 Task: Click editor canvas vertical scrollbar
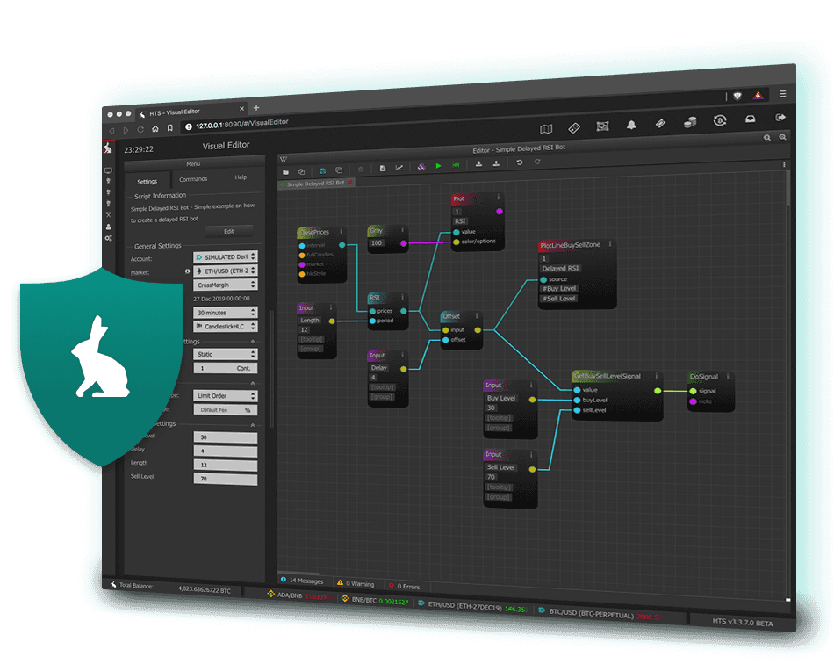pyautogui.click(x=787, y=188)
